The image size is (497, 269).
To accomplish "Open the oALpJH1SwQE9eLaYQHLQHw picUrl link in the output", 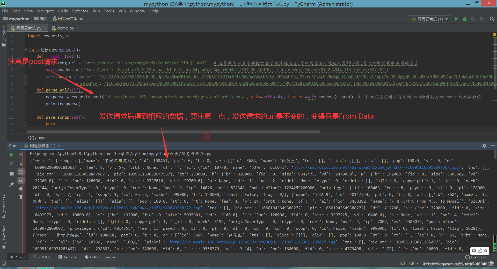I will click(253, 242).
